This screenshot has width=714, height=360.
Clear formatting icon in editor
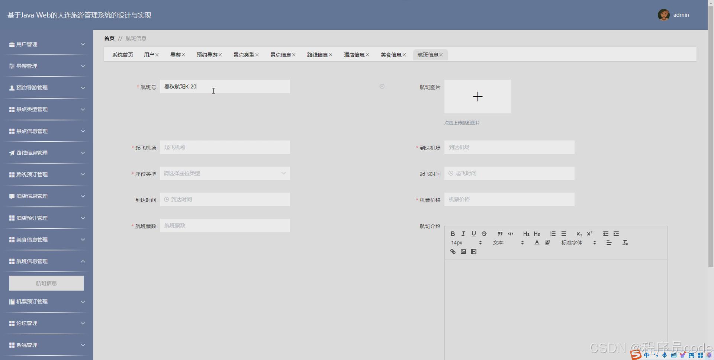(x=625, y=242)
